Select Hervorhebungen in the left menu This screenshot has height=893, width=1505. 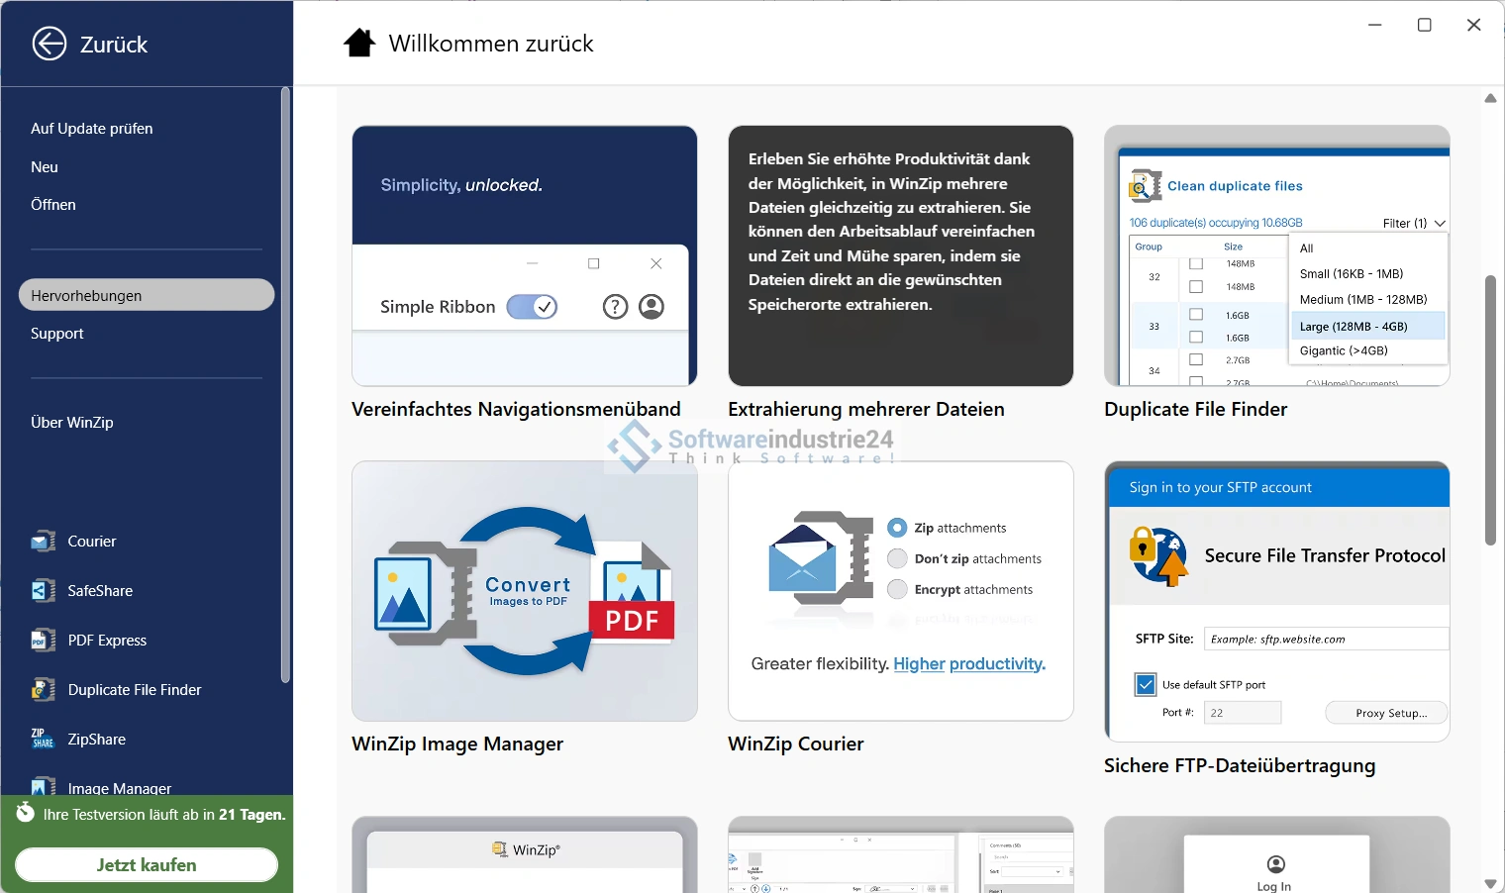click(146, 295)
